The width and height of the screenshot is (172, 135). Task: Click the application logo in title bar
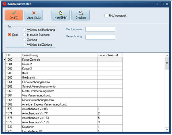4,4
